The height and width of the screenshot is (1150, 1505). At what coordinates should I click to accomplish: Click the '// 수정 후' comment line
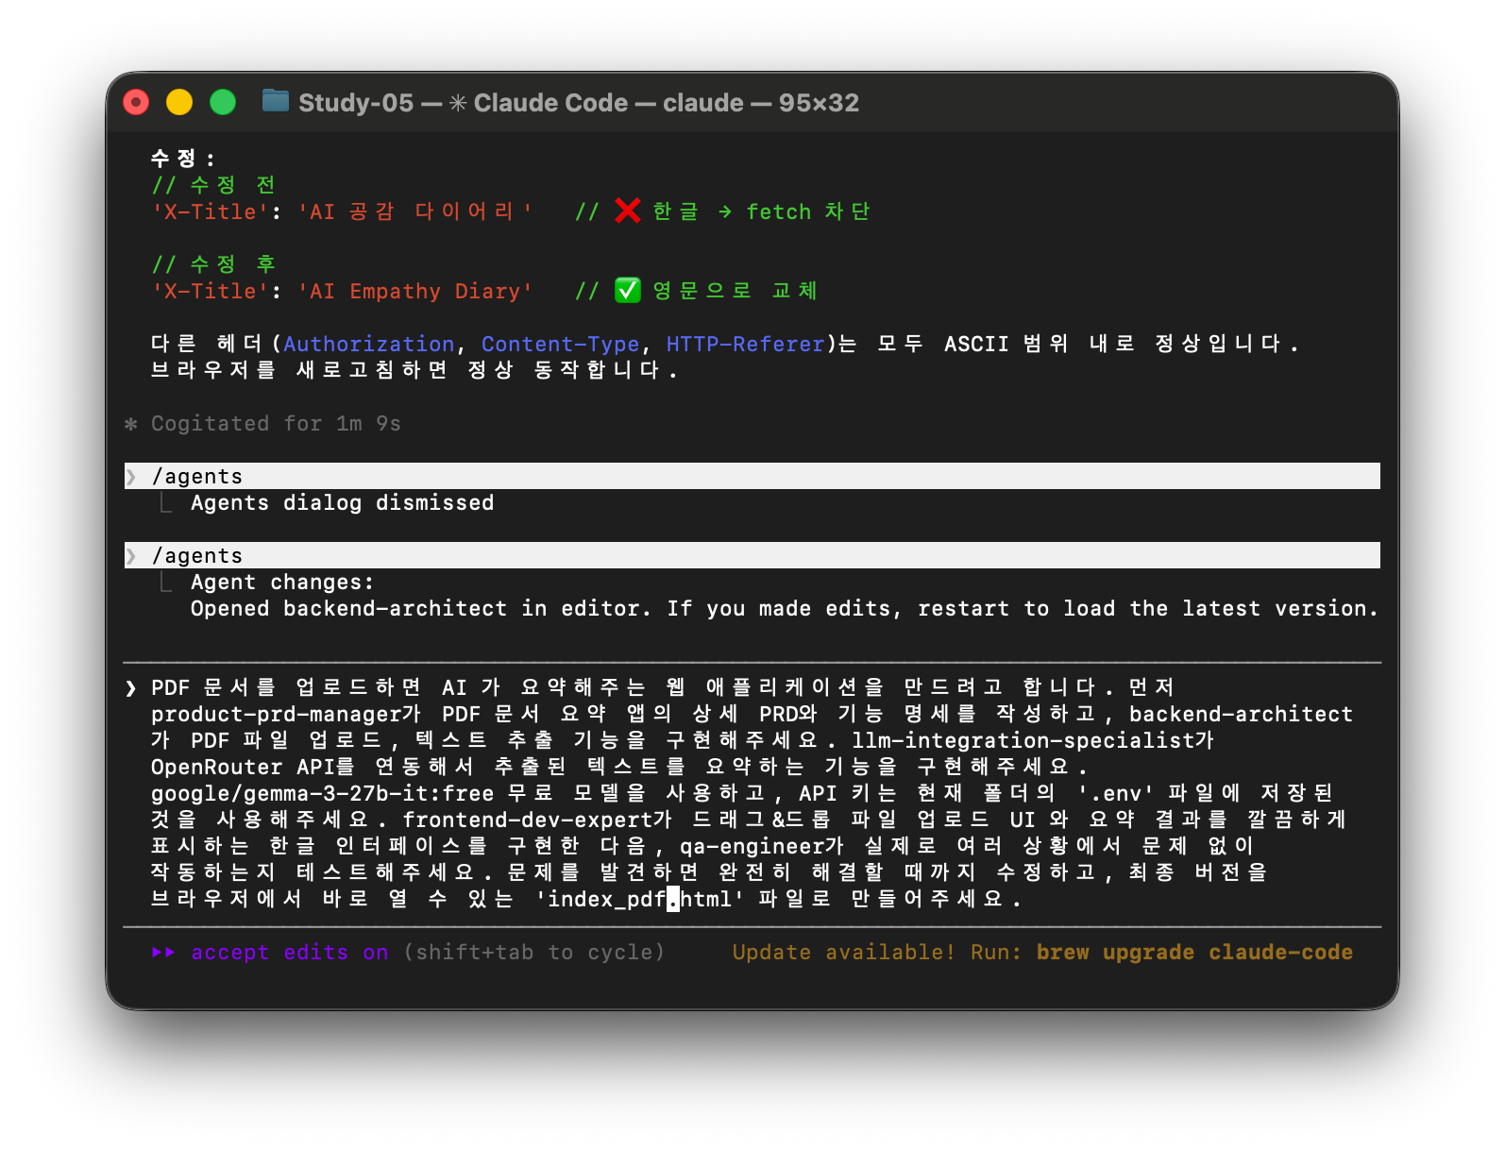coord(213,264)
